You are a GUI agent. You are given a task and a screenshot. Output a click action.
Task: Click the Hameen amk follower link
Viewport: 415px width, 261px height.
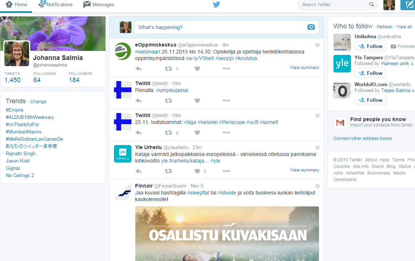[x=395, y=64]
